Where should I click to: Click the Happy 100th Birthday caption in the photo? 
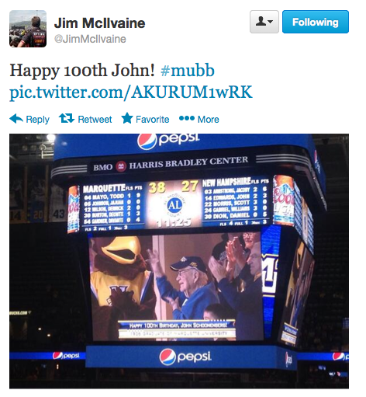[178, 326]
